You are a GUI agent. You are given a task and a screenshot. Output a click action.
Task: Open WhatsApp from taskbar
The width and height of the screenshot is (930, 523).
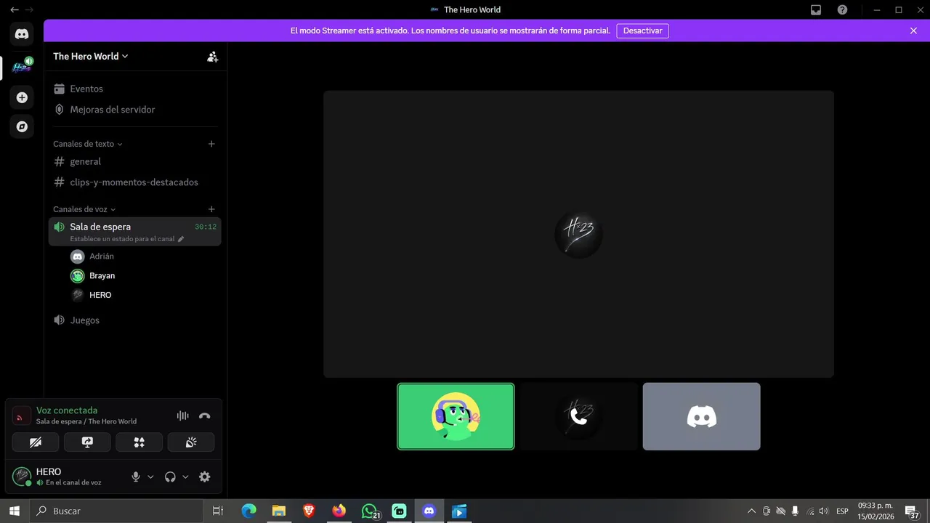[370, 511]
